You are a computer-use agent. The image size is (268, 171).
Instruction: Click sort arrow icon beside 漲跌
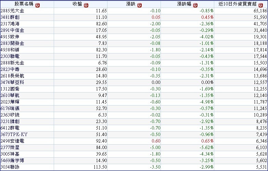click(139, 5)
